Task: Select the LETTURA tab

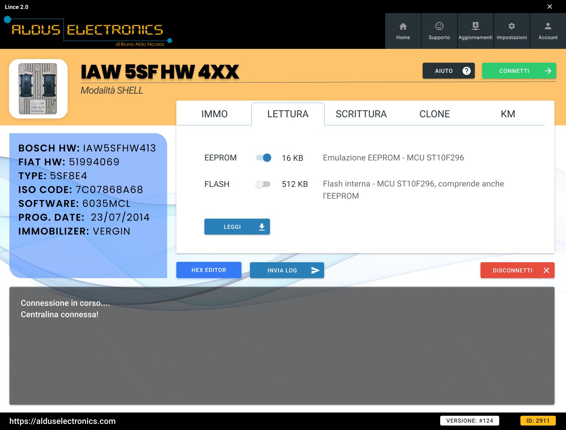Action: 288,114
